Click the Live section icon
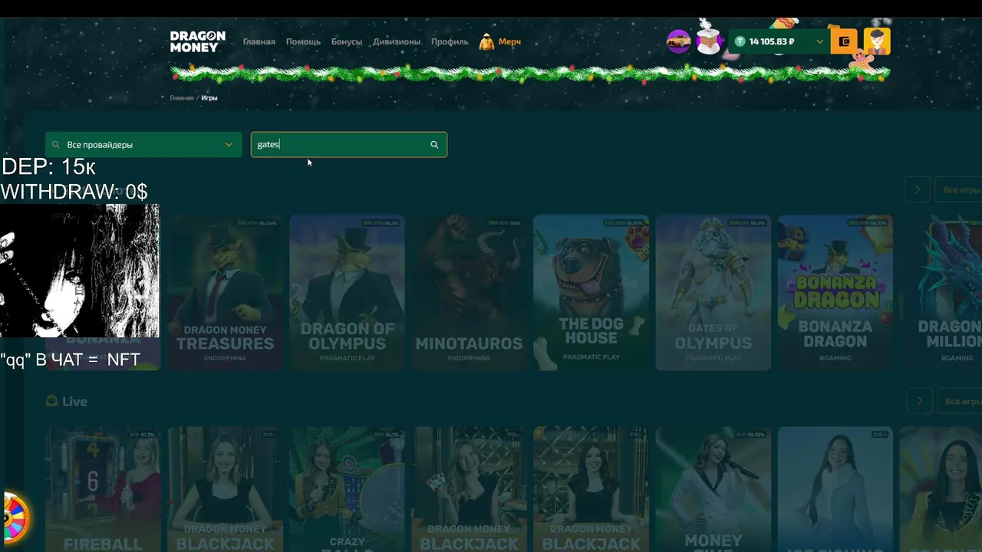The width and height of the screenshot is (982, 552). pyautogui.click(x=51, y=401)
